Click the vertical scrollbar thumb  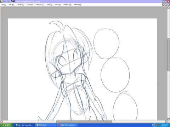(x=169, y=55)
